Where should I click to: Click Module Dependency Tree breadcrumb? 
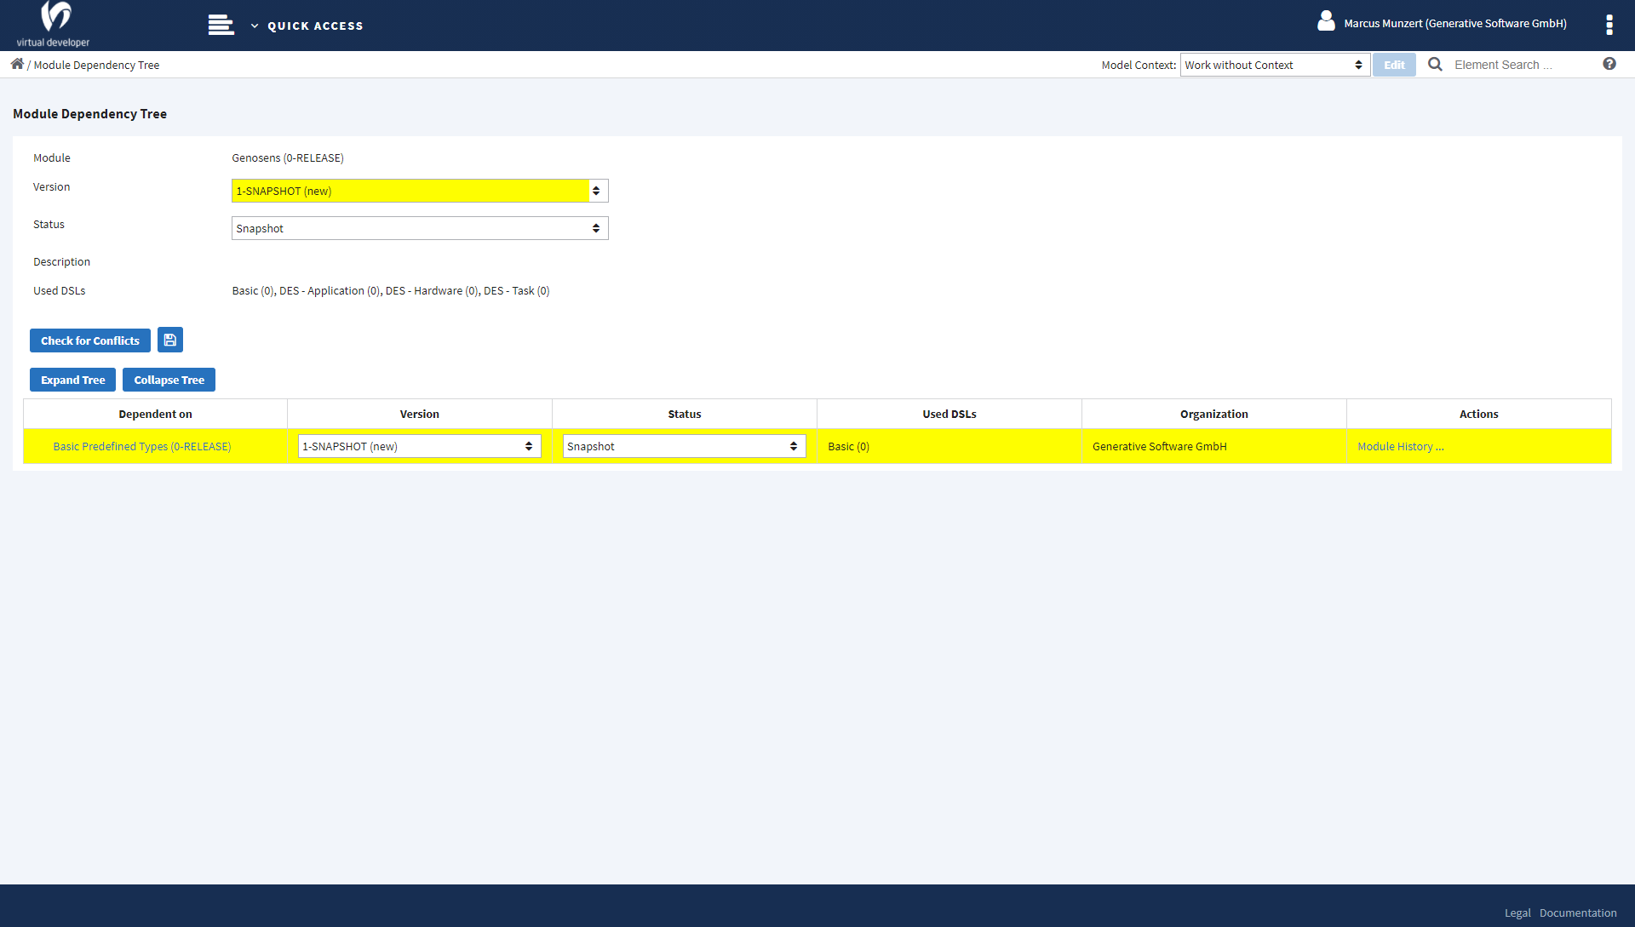(96, 66)
